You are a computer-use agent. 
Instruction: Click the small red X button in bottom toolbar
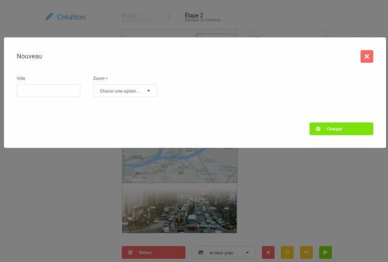coord(268,252)
